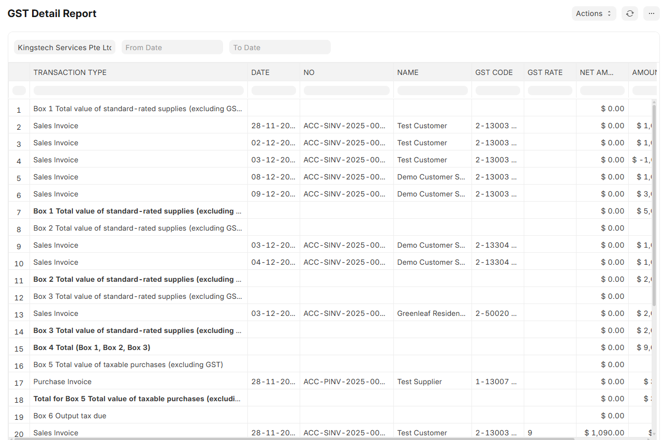Focus the filter box under Transaction Type

(x=138, y=90)
